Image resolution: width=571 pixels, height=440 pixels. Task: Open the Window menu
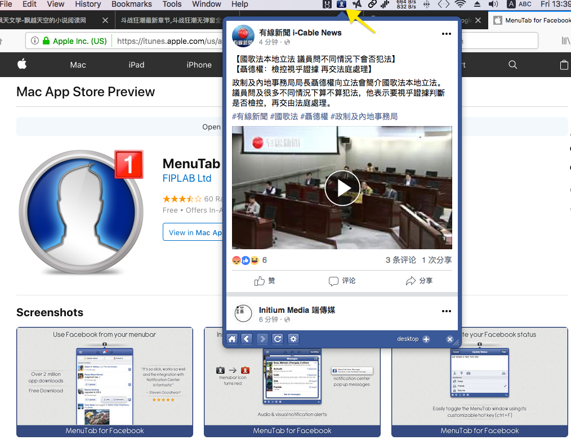[x=207, y=4]
